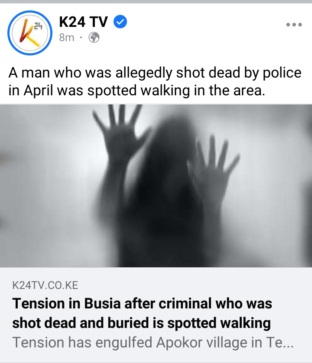Open the shadowy figure article photo
This screenshot has width=312, height=363.
(156, 186)
